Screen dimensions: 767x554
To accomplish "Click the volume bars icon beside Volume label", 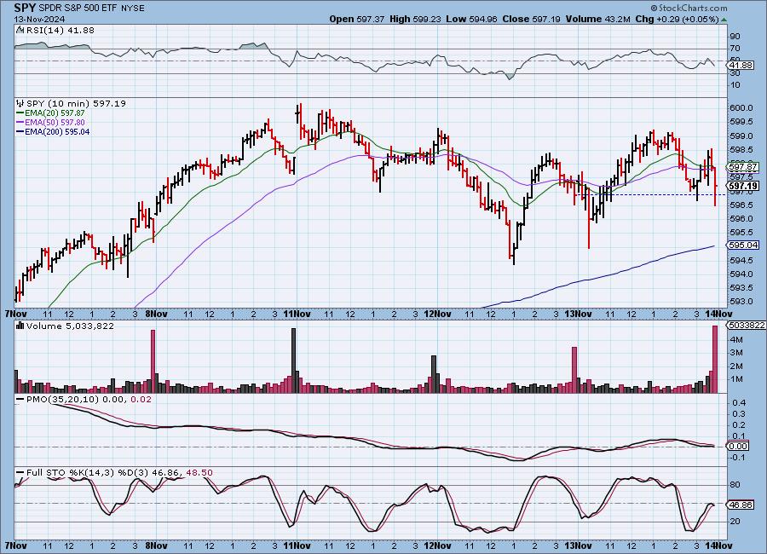I will (x=20, y=326).
